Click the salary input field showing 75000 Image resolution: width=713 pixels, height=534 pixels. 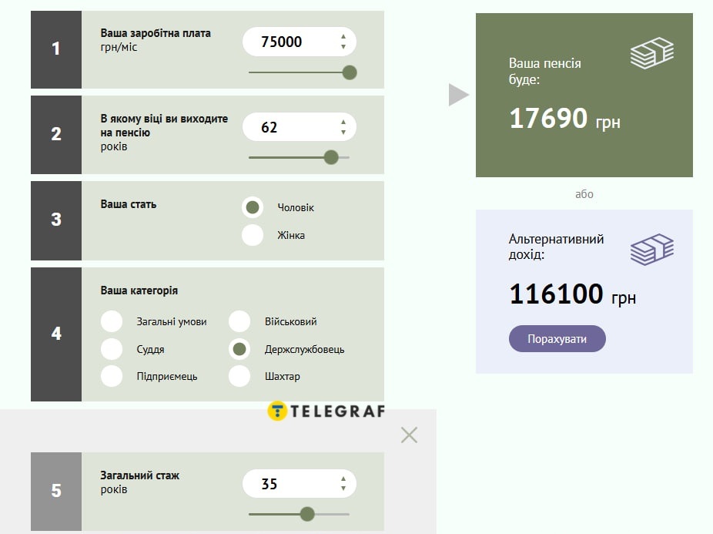300,42
